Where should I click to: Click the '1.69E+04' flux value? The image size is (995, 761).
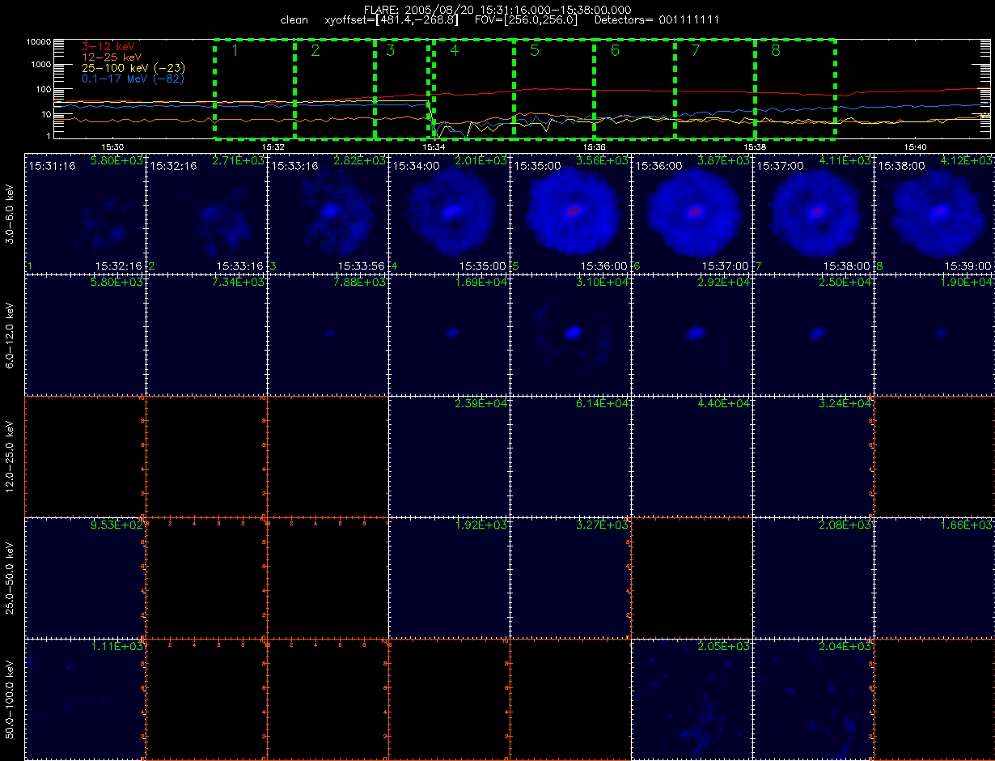click(481, 283)
